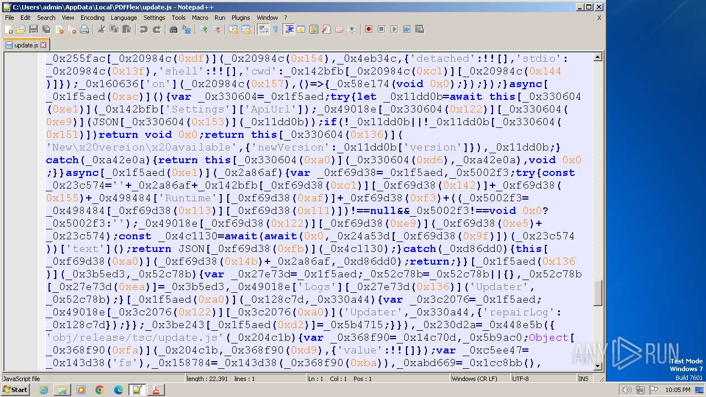Image resolution: width=706 pixels, height=397 pixels.
Task: Cut selection using the scissors icon
Action: click(x=101, y=29)
